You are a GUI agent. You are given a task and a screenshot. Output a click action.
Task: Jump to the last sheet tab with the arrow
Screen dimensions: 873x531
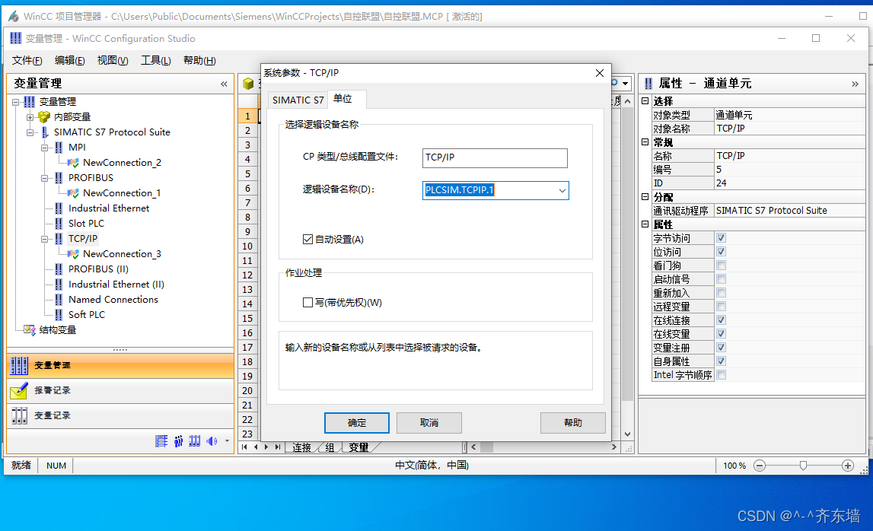point(277,447)
